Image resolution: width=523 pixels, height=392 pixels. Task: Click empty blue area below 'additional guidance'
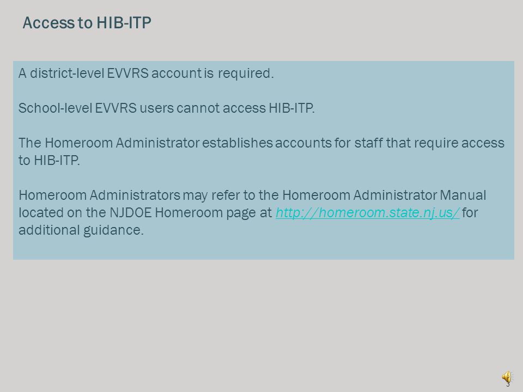[x=264, y=248]
